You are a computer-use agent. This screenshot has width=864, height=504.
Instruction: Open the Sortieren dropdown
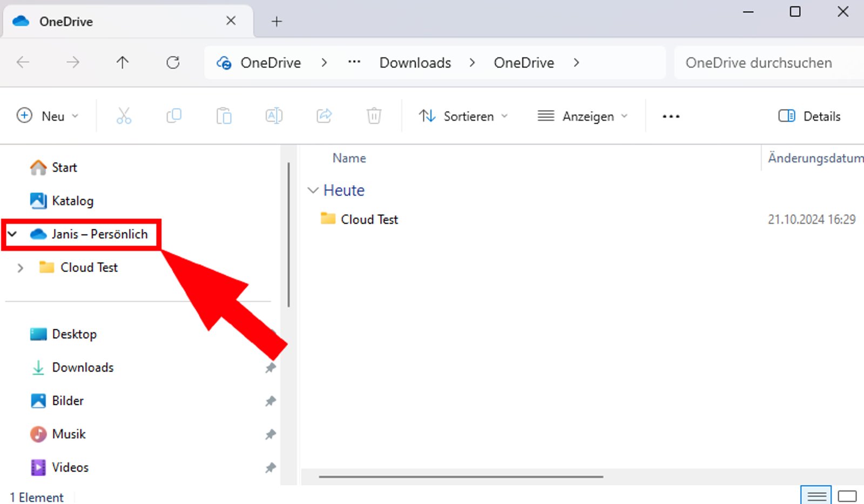click(463, 115)
